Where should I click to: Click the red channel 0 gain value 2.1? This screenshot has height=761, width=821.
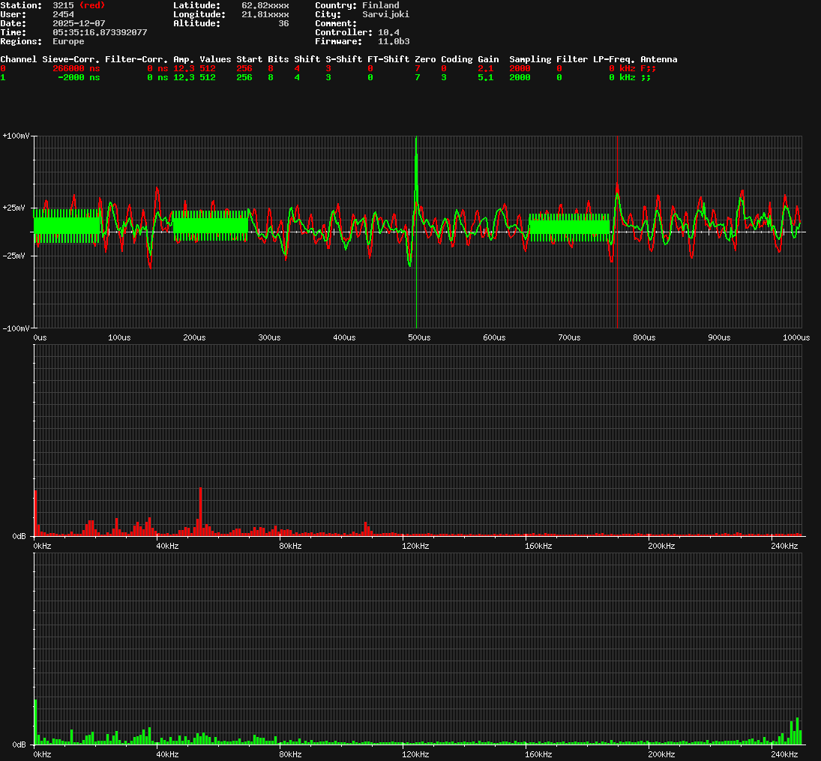[x=485, y=68]
